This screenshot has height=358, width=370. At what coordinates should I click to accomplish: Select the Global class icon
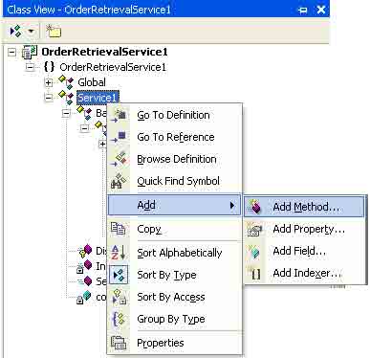tap(66, 82)
